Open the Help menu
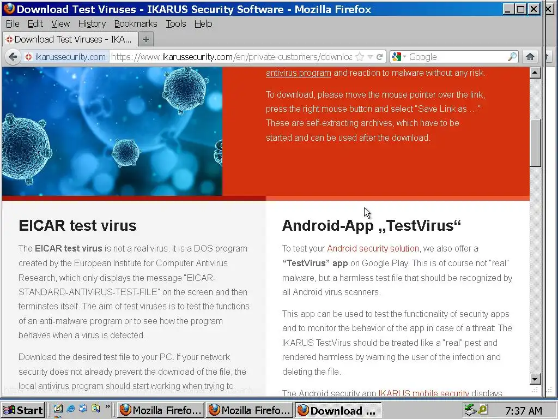 tap(203, 23)
